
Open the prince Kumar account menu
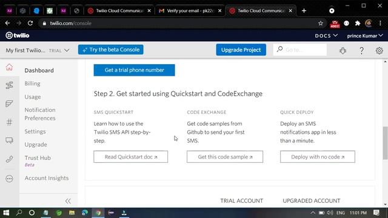tap(365, 36)
